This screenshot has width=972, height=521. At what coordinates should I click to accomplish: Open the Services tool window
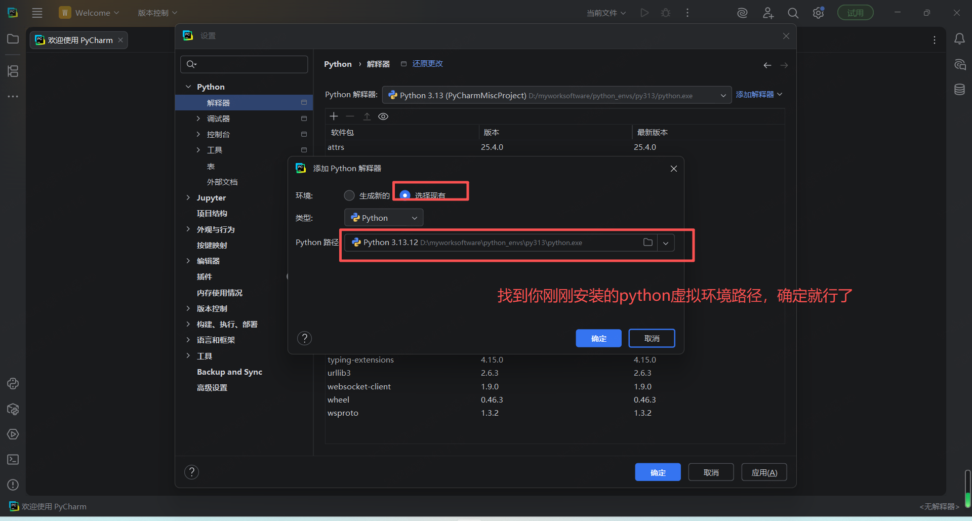[x=13, y=434]
